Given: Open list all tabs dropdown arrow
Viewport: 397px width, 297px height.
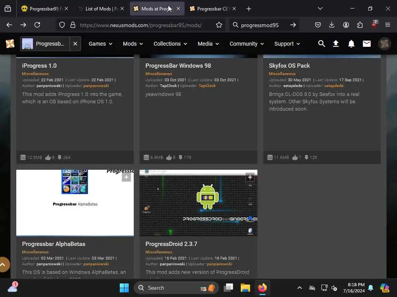Looking at the screenshot, I should [x=320, y=9].
